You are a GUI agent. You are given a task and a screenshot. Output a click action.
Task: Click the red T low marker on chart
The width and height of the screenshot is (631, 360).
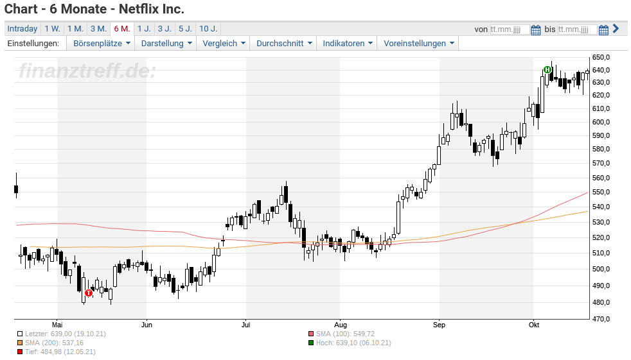(89, 293)
